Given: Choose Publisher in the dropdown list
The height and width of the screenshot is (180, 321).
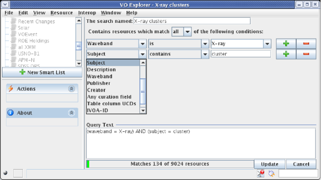Looking at the screenshot, I should tap(113, 83).
